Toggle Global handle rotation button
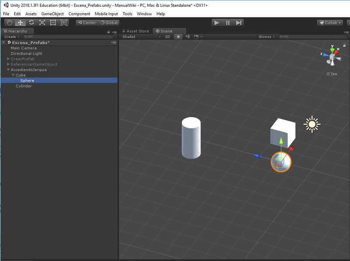This screenshot has height=261, width=350. click(x=108, y=23)
